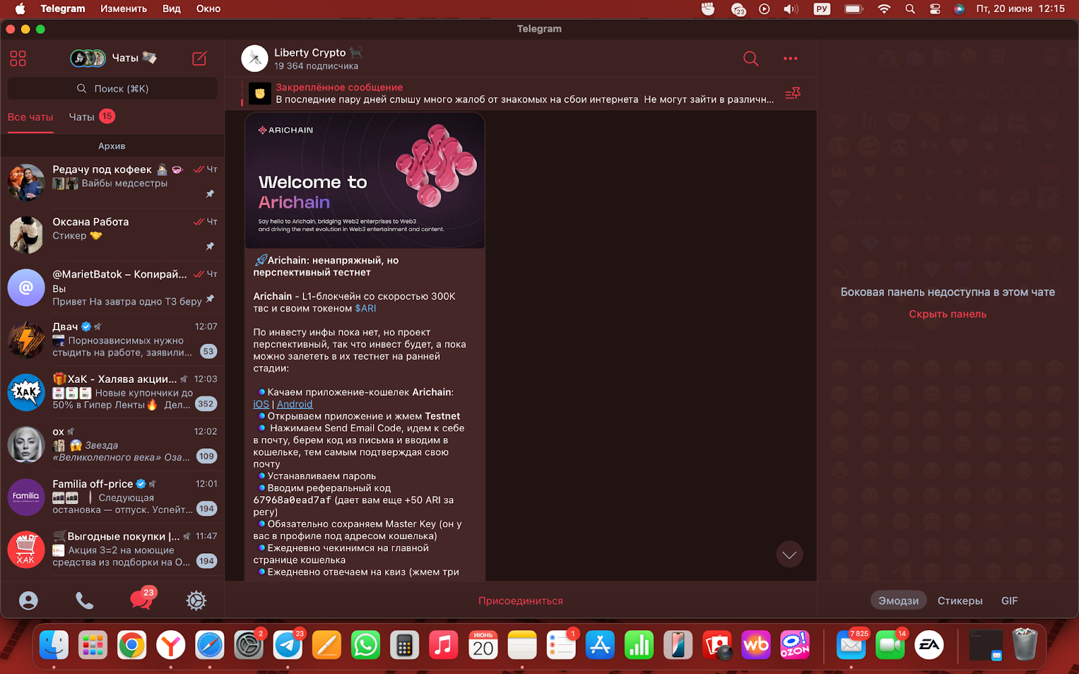This screenshot has height=674, width=1079.
Task: Open Wildberries app in the Dock
Action: pyautogui.click(x=755, y=646)
